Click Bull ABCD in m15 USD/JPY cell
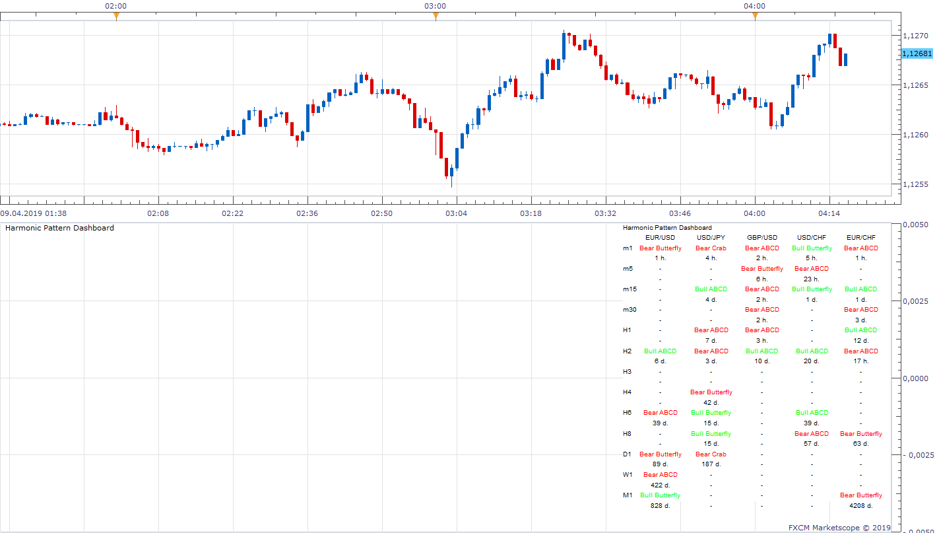This screenshot has width=939, height=533. click(711, 289)
